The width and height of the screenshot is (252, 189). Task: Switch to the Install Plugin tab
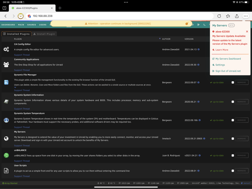coord(44,34)
